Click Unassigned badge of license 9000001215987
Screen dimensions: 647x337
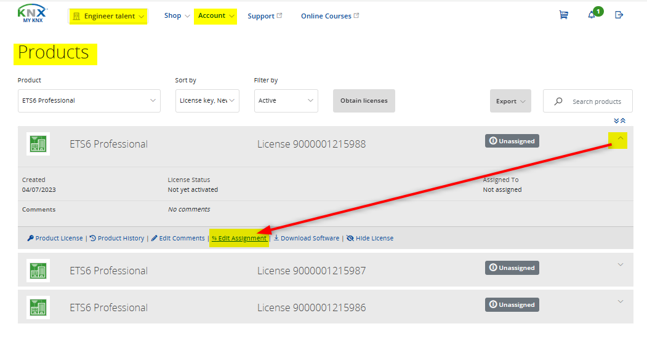coord(512,268)
